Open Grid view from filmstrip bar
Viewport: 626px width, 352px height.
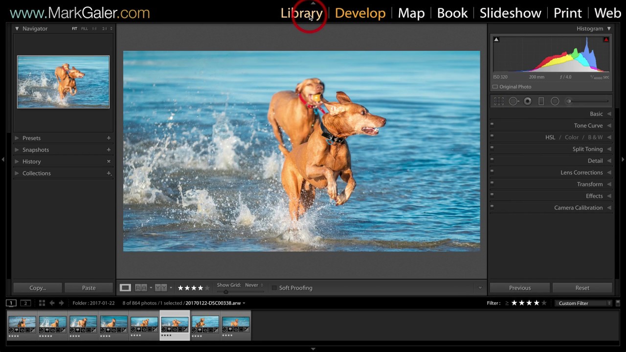coord(42,303)
